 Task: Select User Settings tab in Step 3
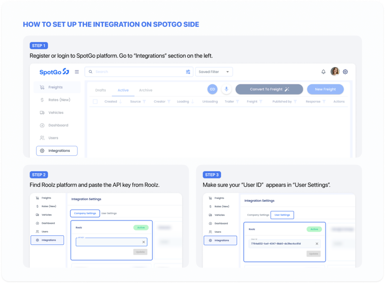pos(282,215)
